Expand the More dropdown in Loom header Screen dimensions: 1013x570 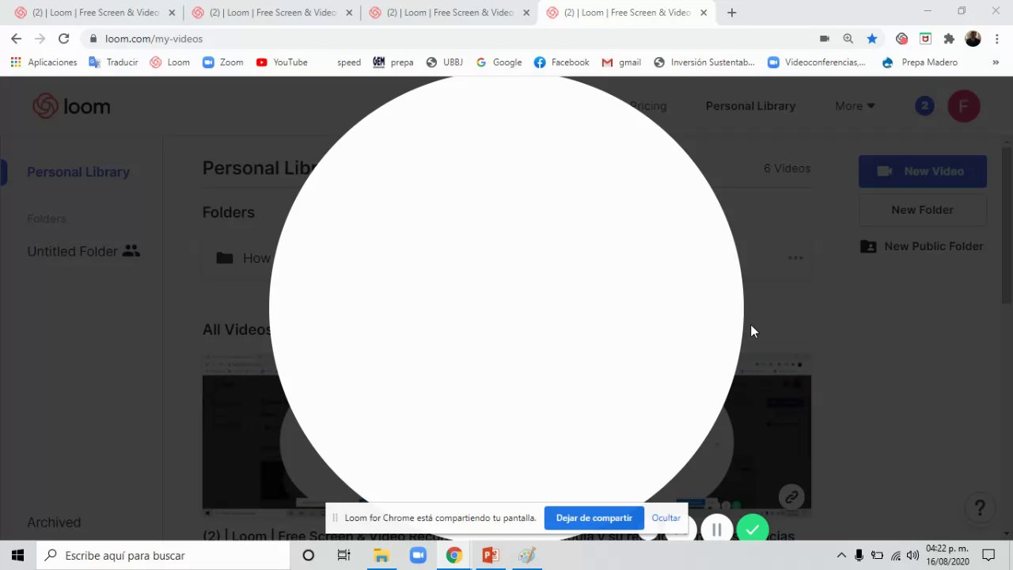[x=855, y=106]
